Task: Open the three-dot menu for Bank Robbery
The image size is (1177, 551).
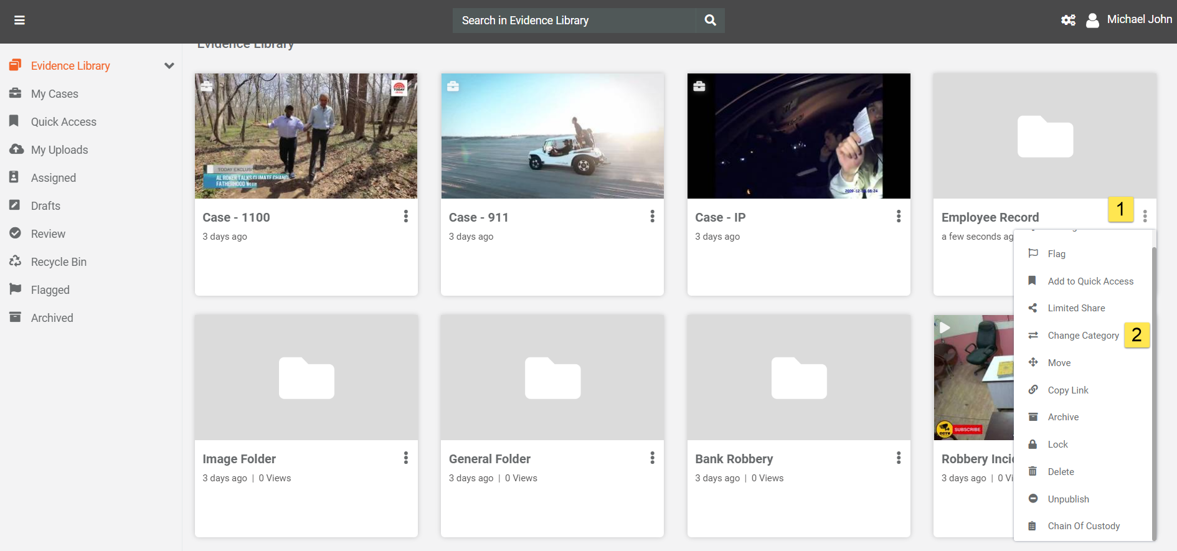Action: (x=898, y=458)
